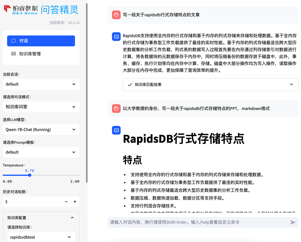Screen dimensions: 301x242
Task: Open the rapidsvdbtest knowledge base dropdown
Action: [x=41, y=237]
